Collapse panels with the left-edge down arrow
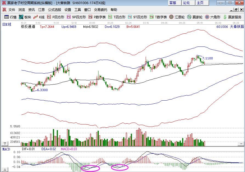 coord(5,143)
